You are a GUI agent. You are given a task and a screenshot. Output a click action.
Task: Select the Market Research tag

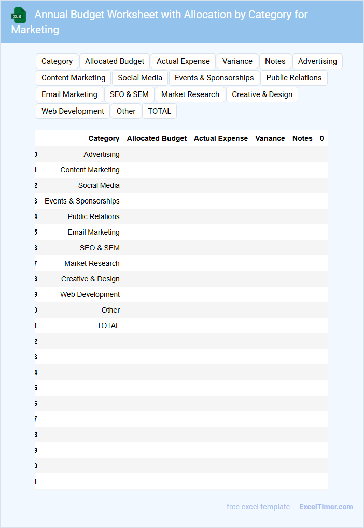190,94
